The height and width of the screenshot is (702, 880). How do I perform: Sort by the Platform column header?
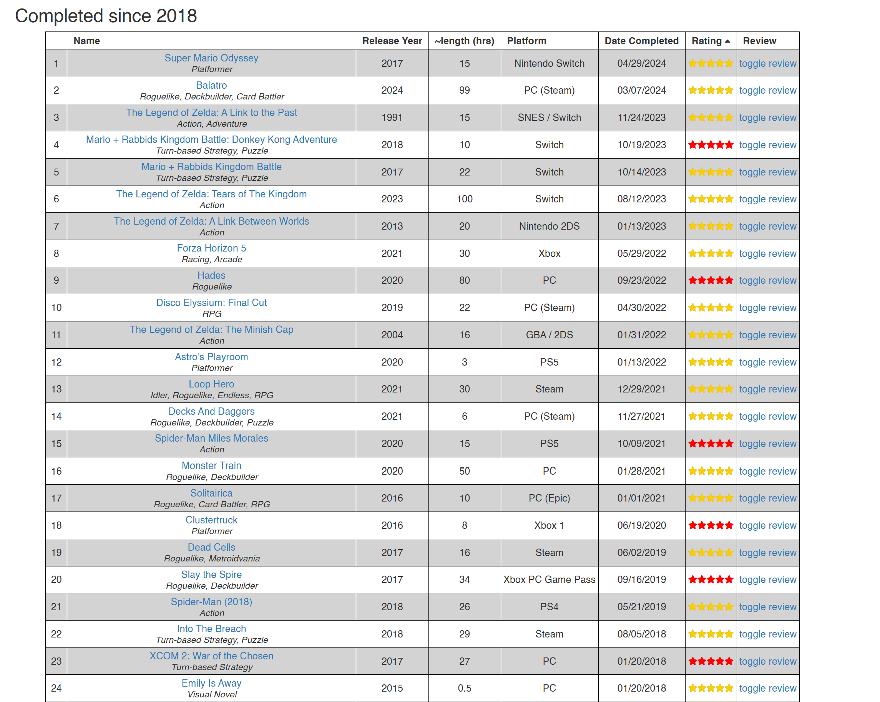526,41
